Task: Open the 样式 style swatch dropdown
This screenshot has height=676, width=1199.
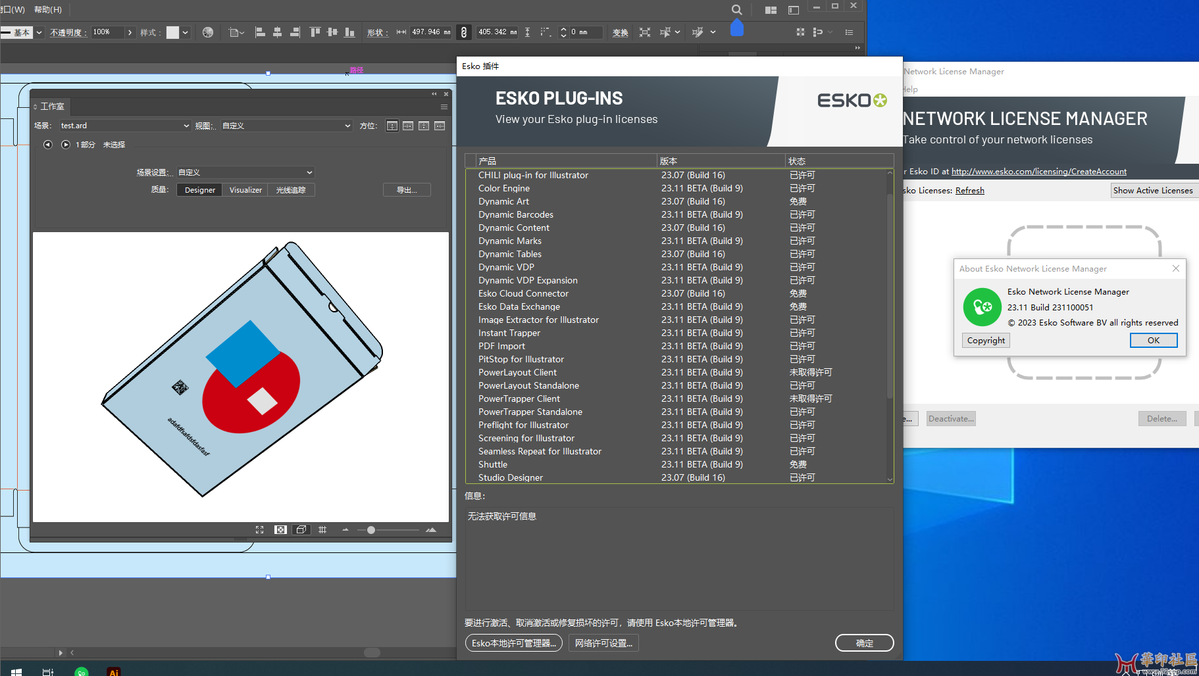Action: click(x=186, y=32)
